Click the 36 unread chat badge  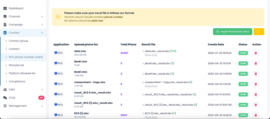pyautogui.click(x=41, y=98)
